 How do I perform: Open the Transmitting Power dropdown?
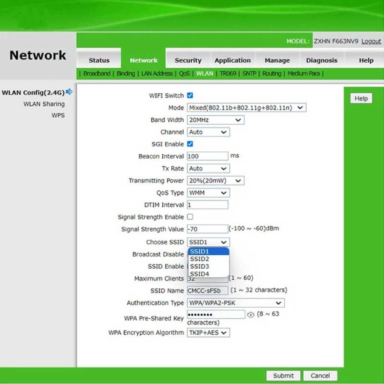[215, 180]
